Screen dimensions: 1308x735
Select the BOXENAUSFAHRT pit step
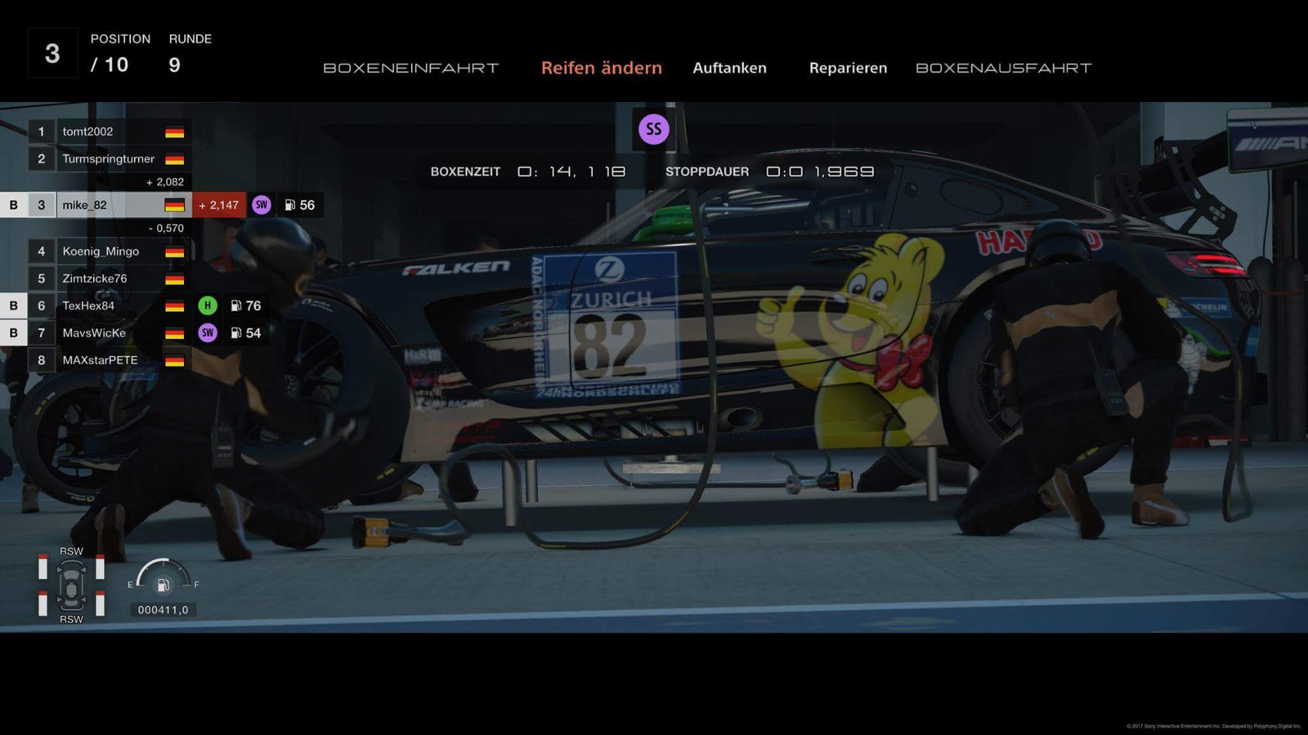click(1004, 68)
